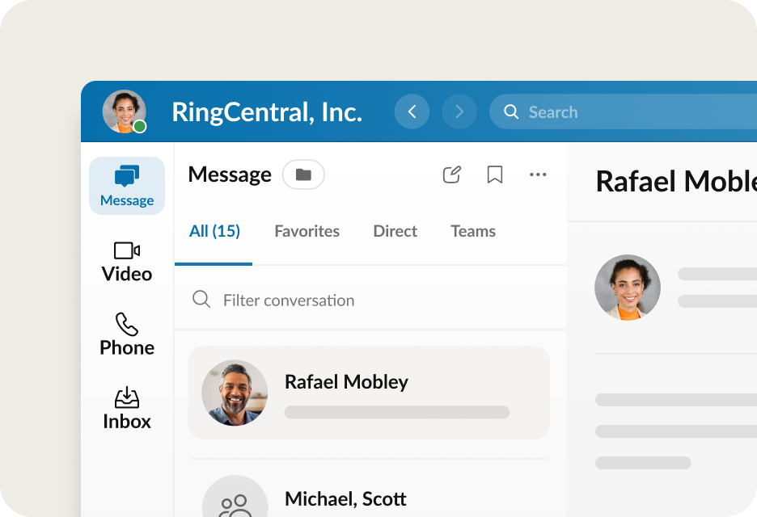
Task: Open the Inbox section
Action: 126,406
